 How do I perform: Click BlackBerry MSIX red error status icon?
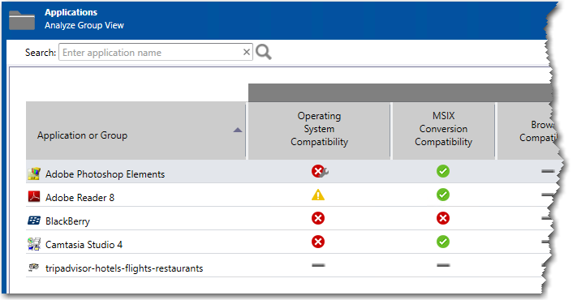pyautogui.click(x=443, y=218)
